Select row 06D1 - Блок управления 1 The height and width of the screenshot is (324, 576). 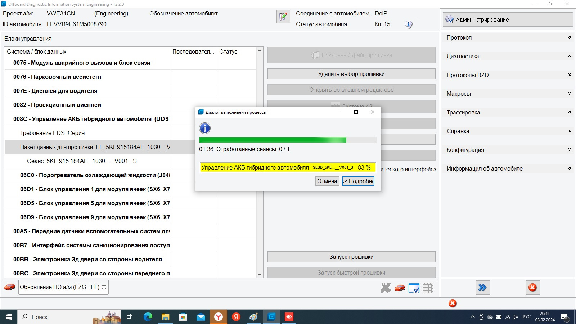[x=100, y=189]
